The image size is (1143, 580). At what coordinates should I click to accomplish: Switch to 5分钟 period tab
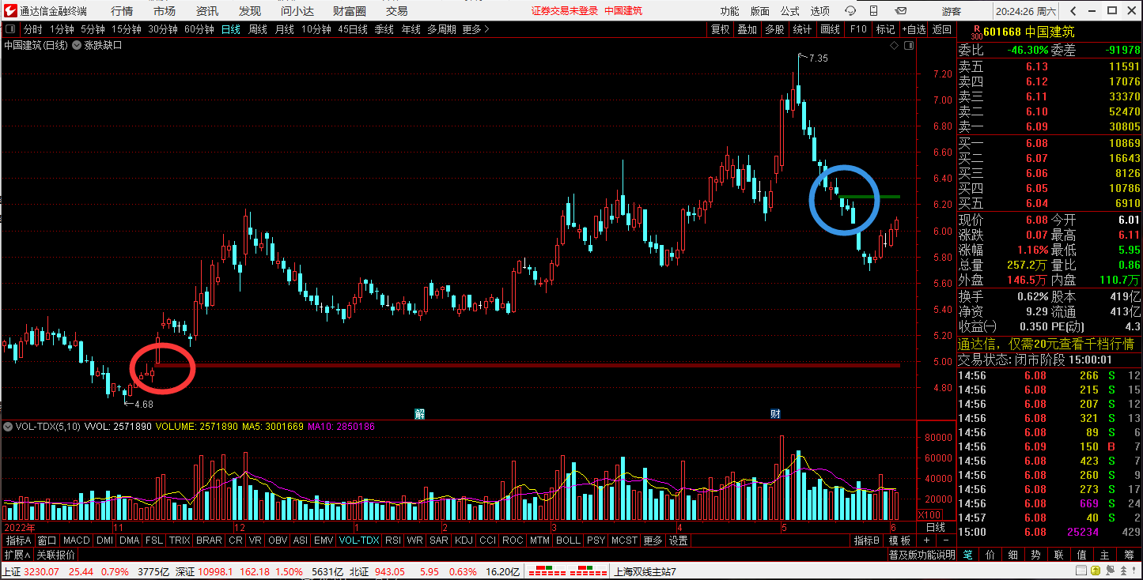click(93, 29)
